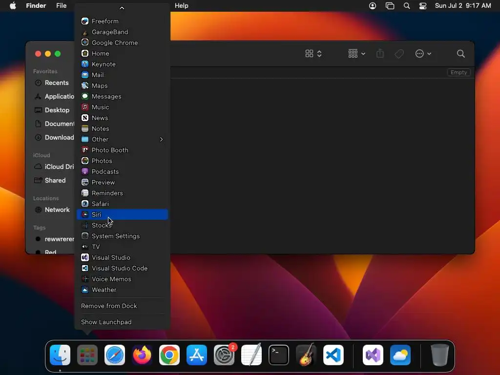500x375 pixels.
Task: Click the Tags icon in Finder toolbar
Action: [399, 54]
